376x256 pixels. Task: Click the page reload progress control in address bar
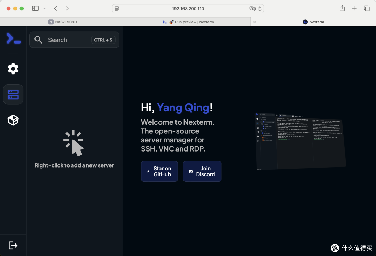pyautogui.click(x=260, y=8)
